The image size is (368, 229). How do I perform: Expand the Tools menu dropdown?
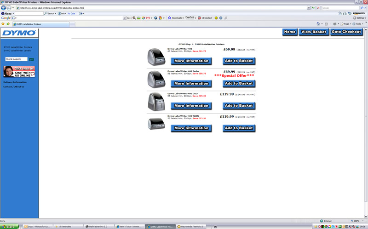[359, 23]
